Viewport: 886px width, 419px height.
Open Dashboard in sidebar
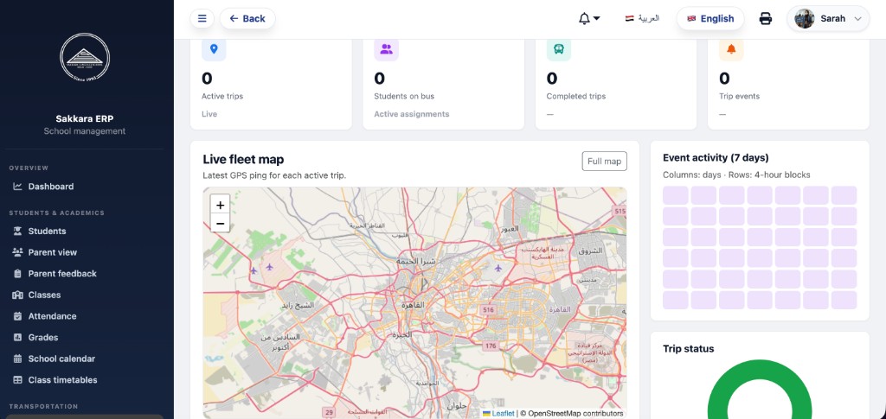[85, 187]
